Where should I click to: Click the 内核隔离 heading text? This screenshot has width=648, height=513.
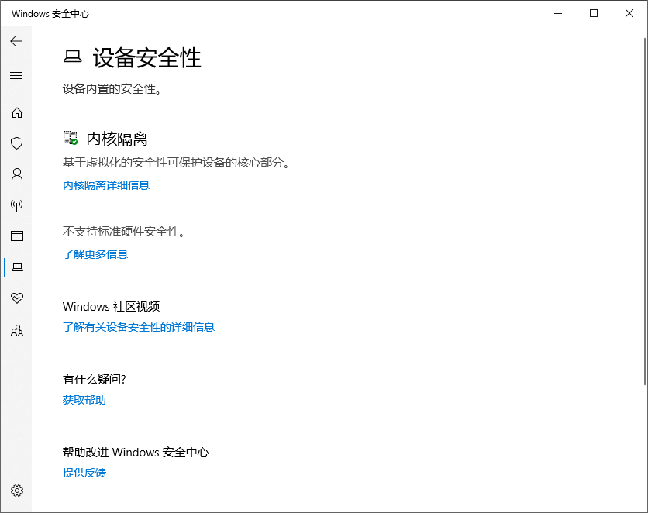pyautogui.click(x=117, y=139)
